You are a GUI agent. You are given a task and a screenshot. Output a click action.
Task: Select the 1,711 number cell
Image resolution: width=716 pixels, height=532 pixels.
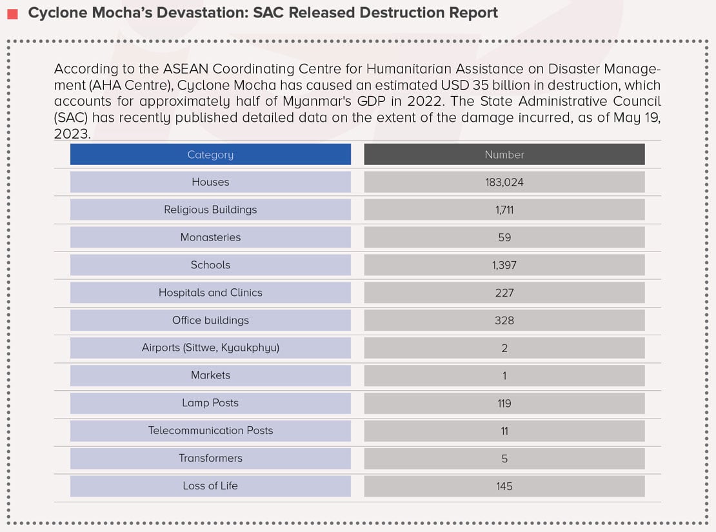[x=504, y=210]
